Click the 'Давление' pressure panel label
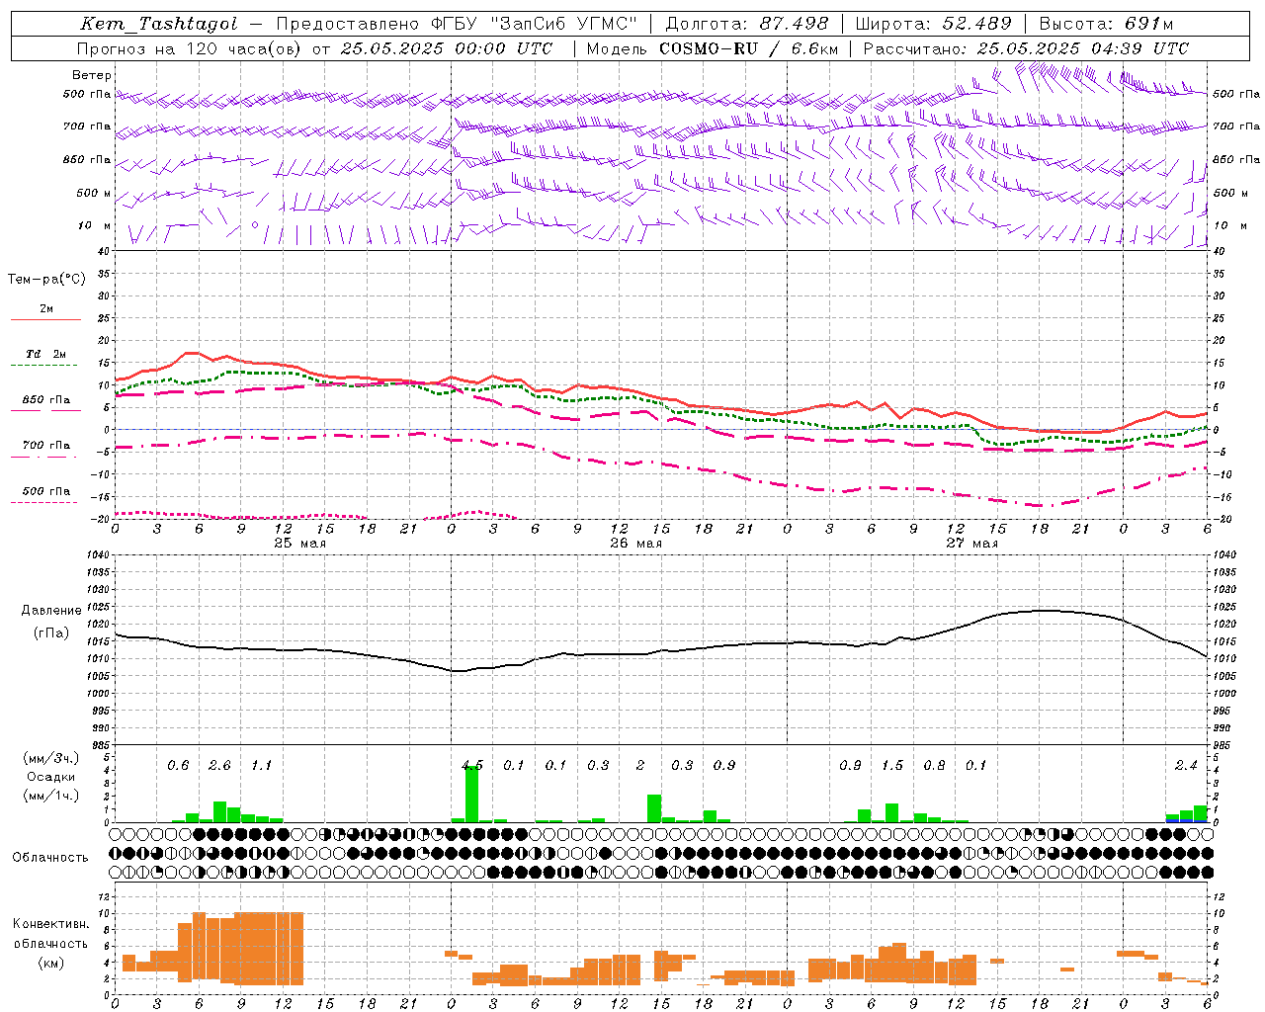 coord(51,611)
